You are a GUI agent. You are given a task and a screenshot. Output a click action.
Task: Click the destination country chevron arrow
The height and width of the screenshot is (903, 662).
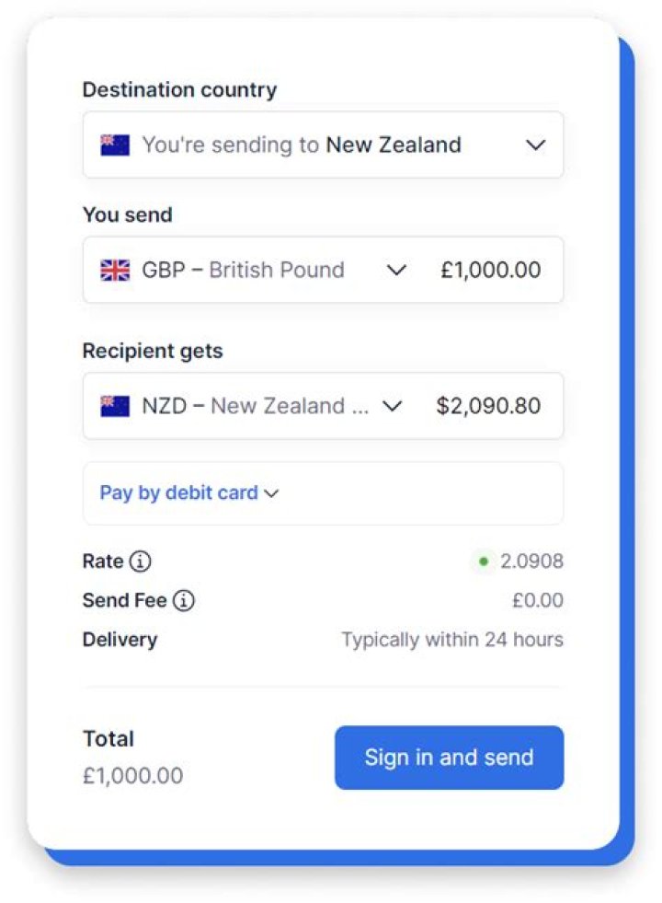click(x=536, y=144)
